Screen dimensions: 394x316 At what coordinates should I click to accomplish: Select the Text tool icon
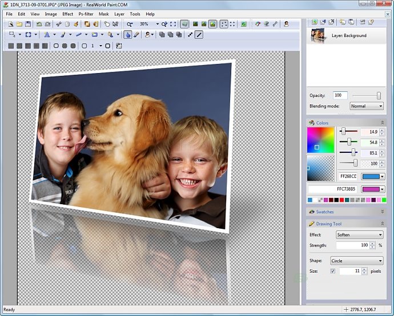(47, 35)
